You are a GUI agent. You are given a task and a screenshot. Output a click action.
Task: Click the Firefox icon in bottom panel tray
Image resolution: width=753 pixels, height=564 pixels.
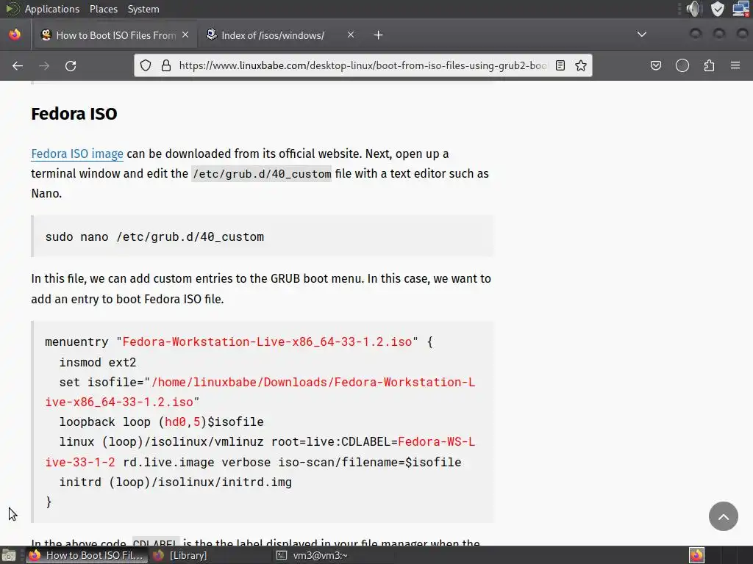click(696, 555)
